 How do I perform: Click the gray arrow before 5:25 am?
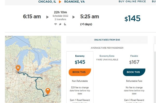(x=74, y=17)
